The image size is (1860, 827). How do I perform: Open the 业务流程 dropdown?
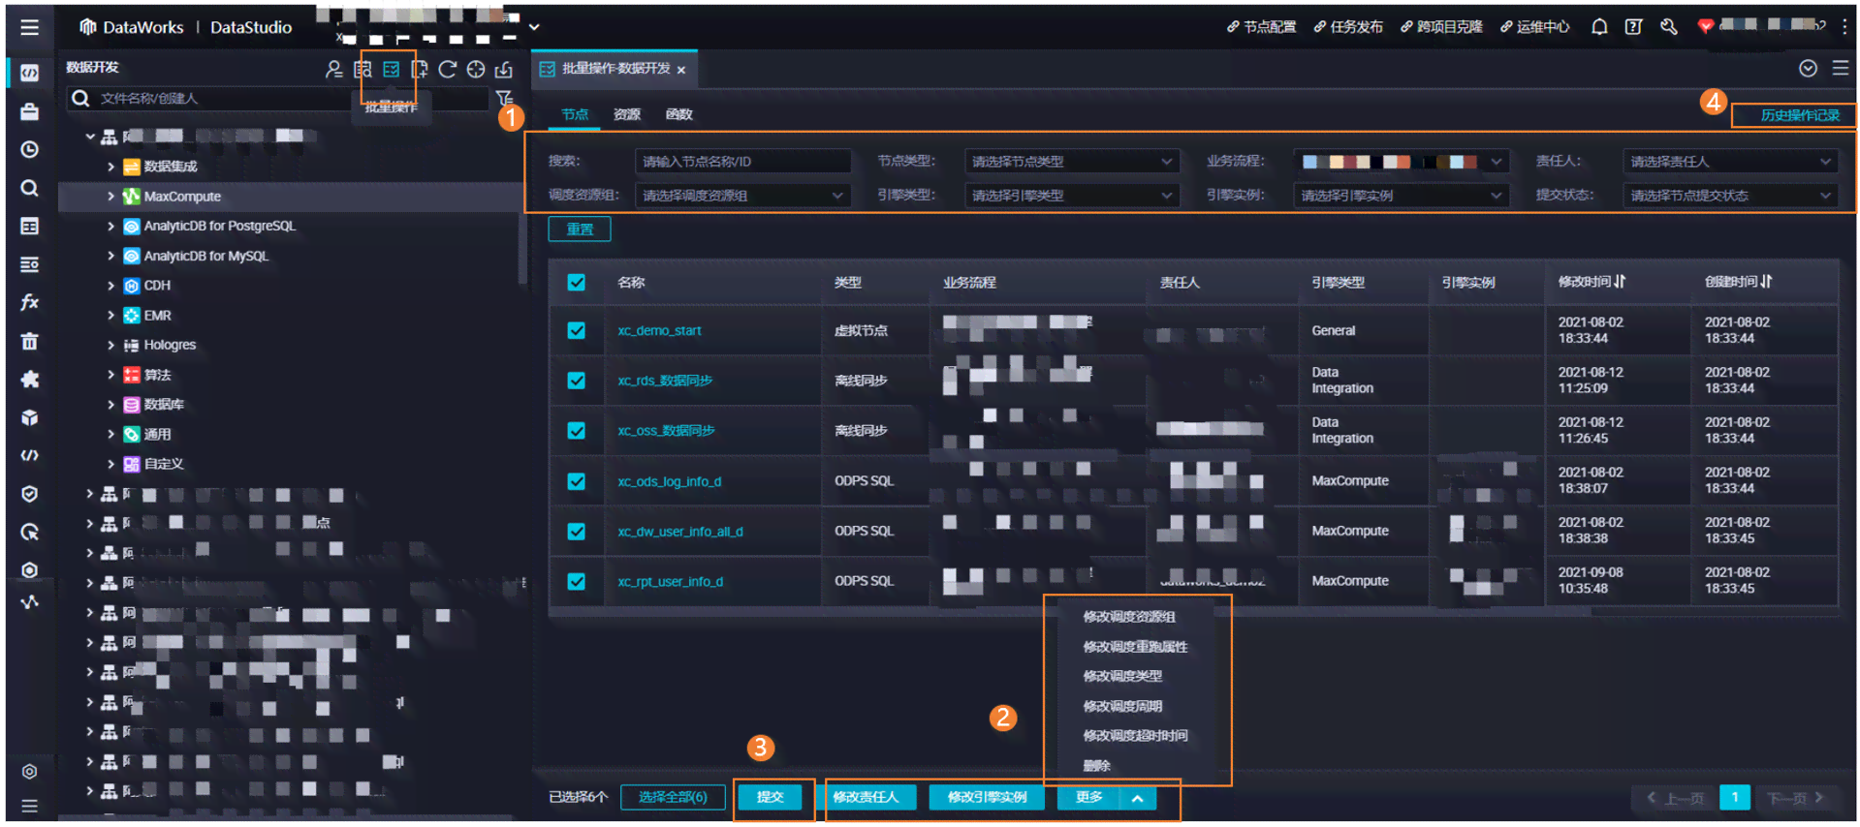coord(1401,162)
